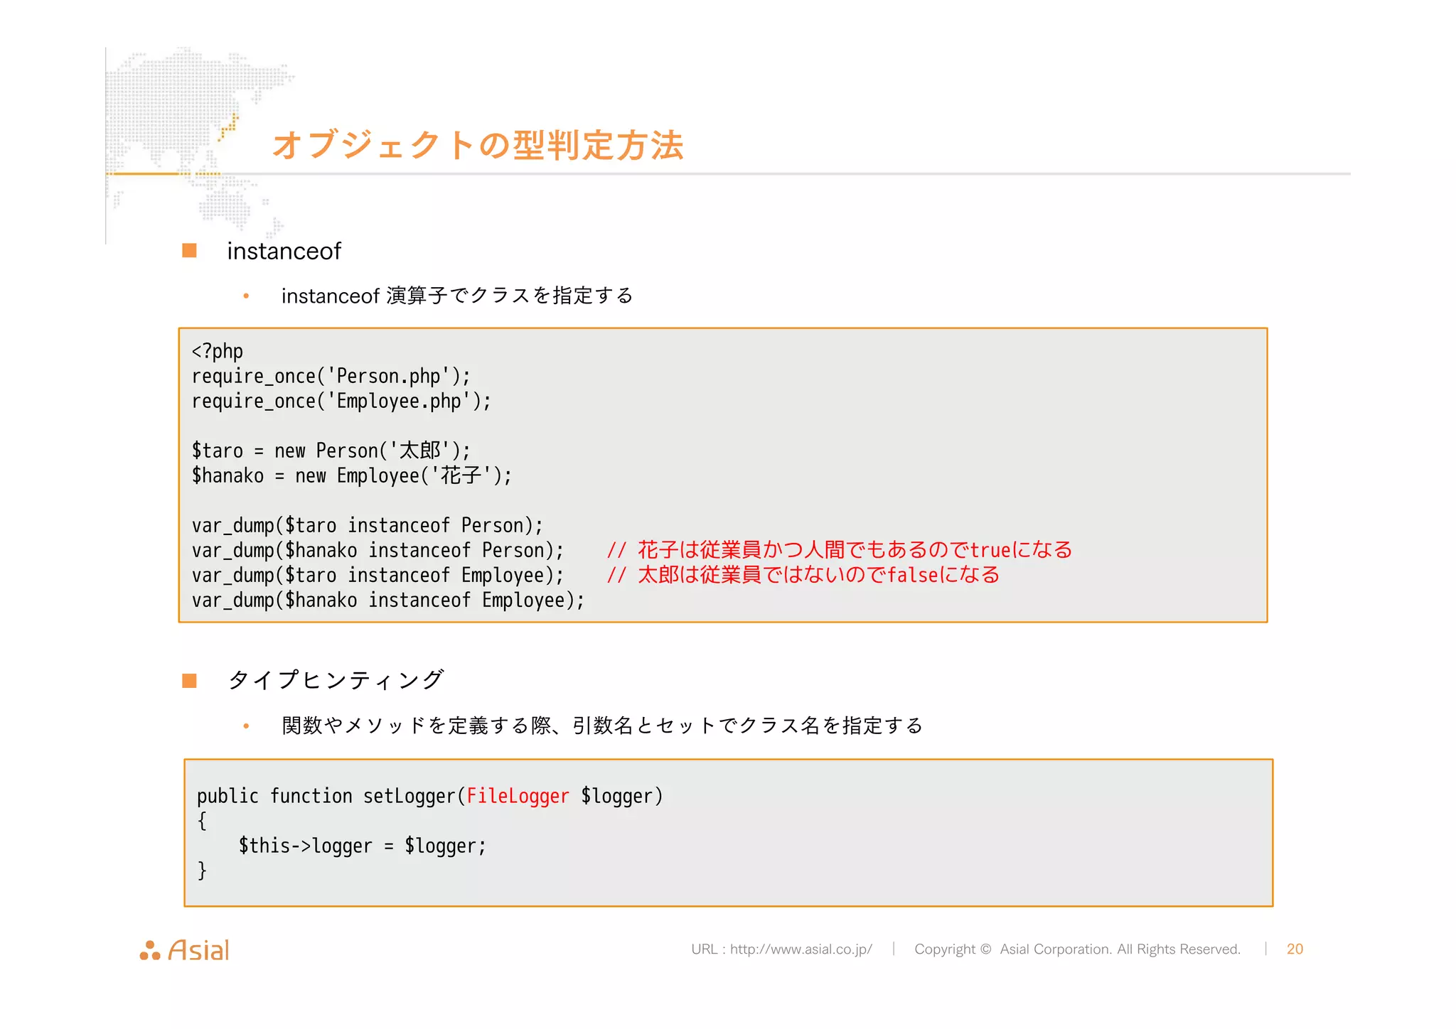The width and height of the screenshot is (1456, 1029).
Task: Click var_dump($hanako instanceof Person); line
Action: click(x=378, y=550)
